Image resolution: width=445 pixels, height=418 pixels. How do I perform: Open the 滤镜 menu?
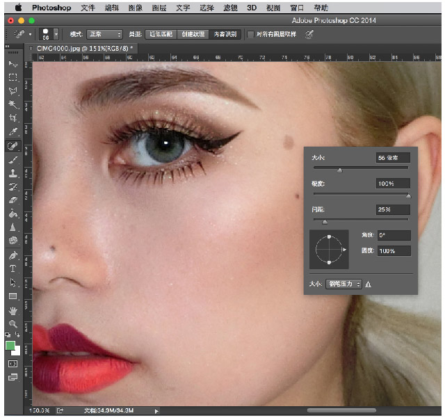[x=231, y=8]
